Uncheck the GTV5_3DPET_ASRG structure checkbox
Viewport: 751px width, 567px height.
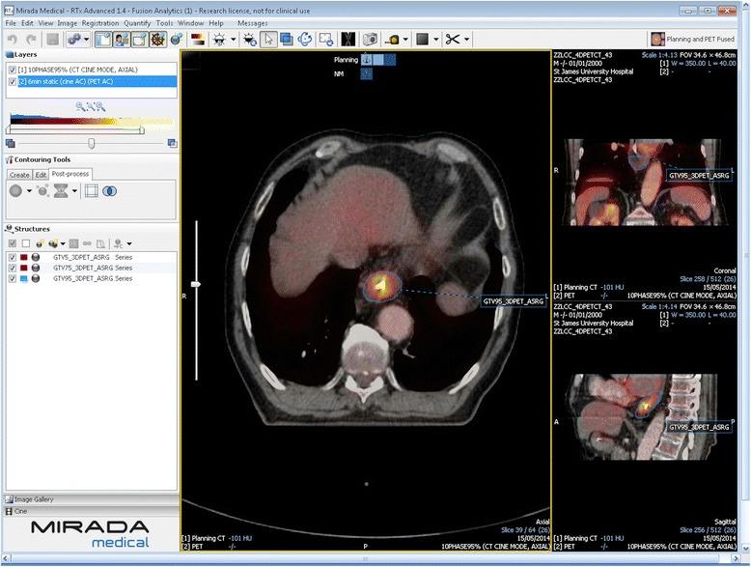pos(13,257)
